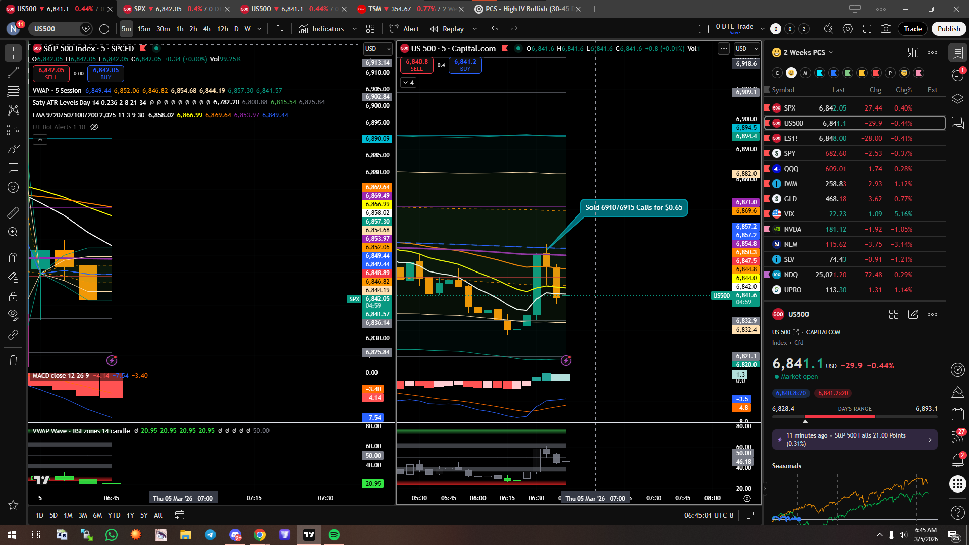Click the Replay button in toolbar
This screenshot has width=969, height=545.
(447, 29)
